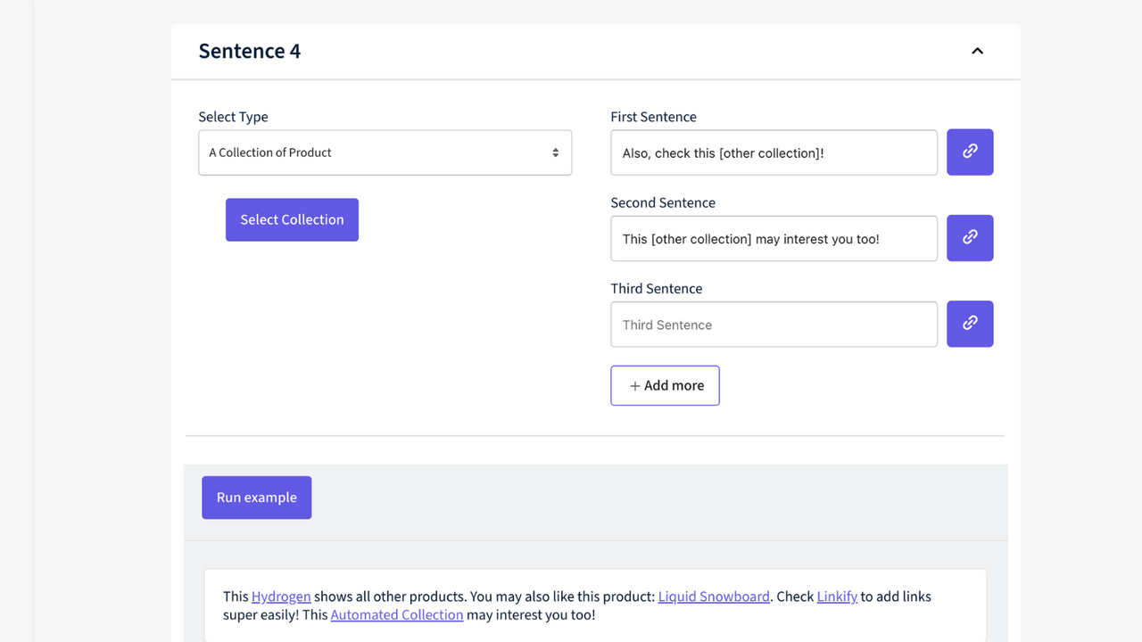Click the collapse chevron for Sentence 4
This screenshot has width=1142, height=642.
pos(977,51)
